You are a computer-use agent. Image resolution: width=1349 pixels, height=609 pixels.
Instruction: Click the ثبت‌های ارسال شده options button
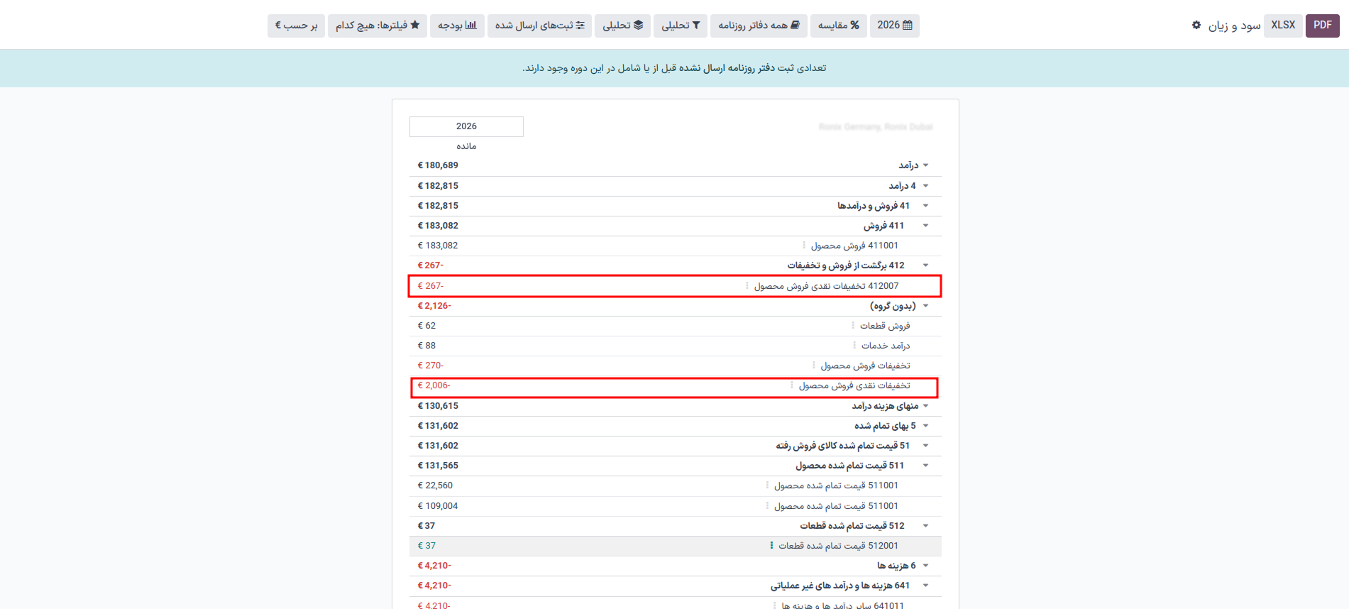(539, 25)
